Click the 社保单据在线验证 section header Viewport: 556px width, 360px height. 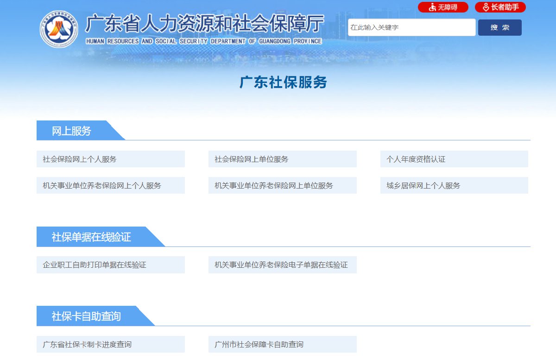(x=91, y=237)
